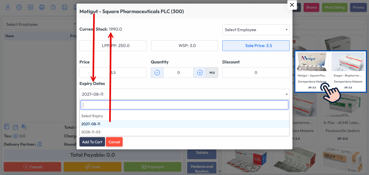Select the bandage pharmacy icon
Viewport: 369px width, 175px height.
coord(30,7)
